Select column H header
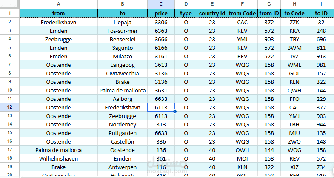This screenshot has width=334, height=178. pos(294,4)
